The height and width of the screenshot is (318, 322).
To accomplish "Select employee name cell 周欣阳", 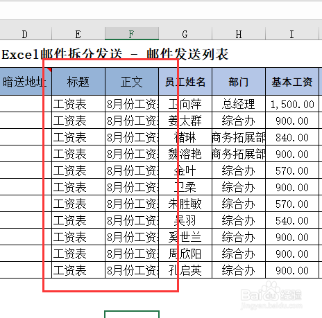I will pos(185,254).
